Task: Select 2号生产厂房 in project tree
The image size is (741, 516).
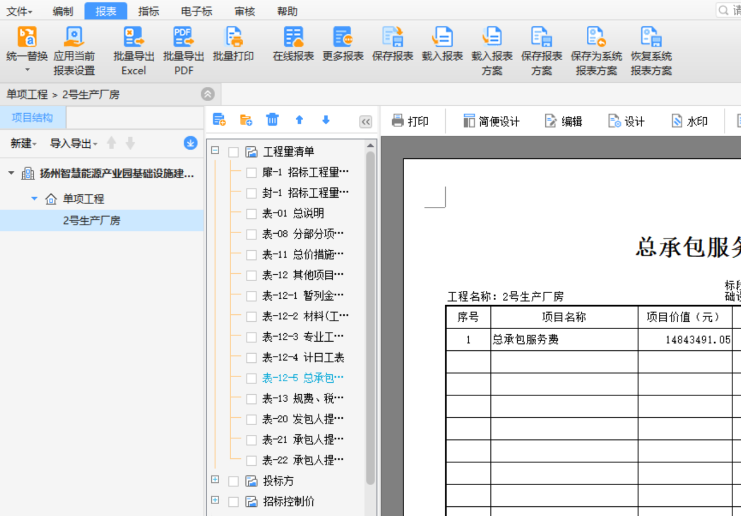Action: [x=102, y=221]
